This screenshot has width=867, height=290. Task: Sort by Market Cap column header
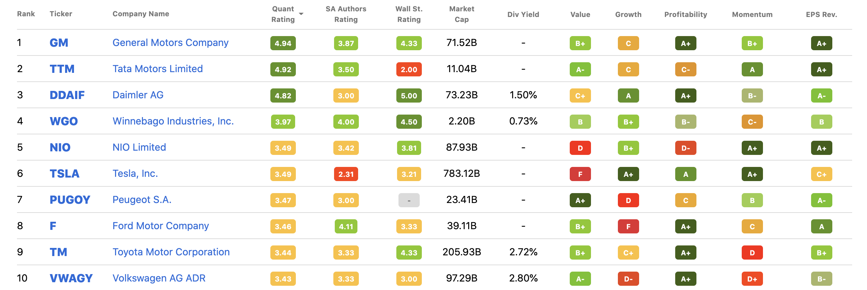pyautogui.click(x=461, y=14)
